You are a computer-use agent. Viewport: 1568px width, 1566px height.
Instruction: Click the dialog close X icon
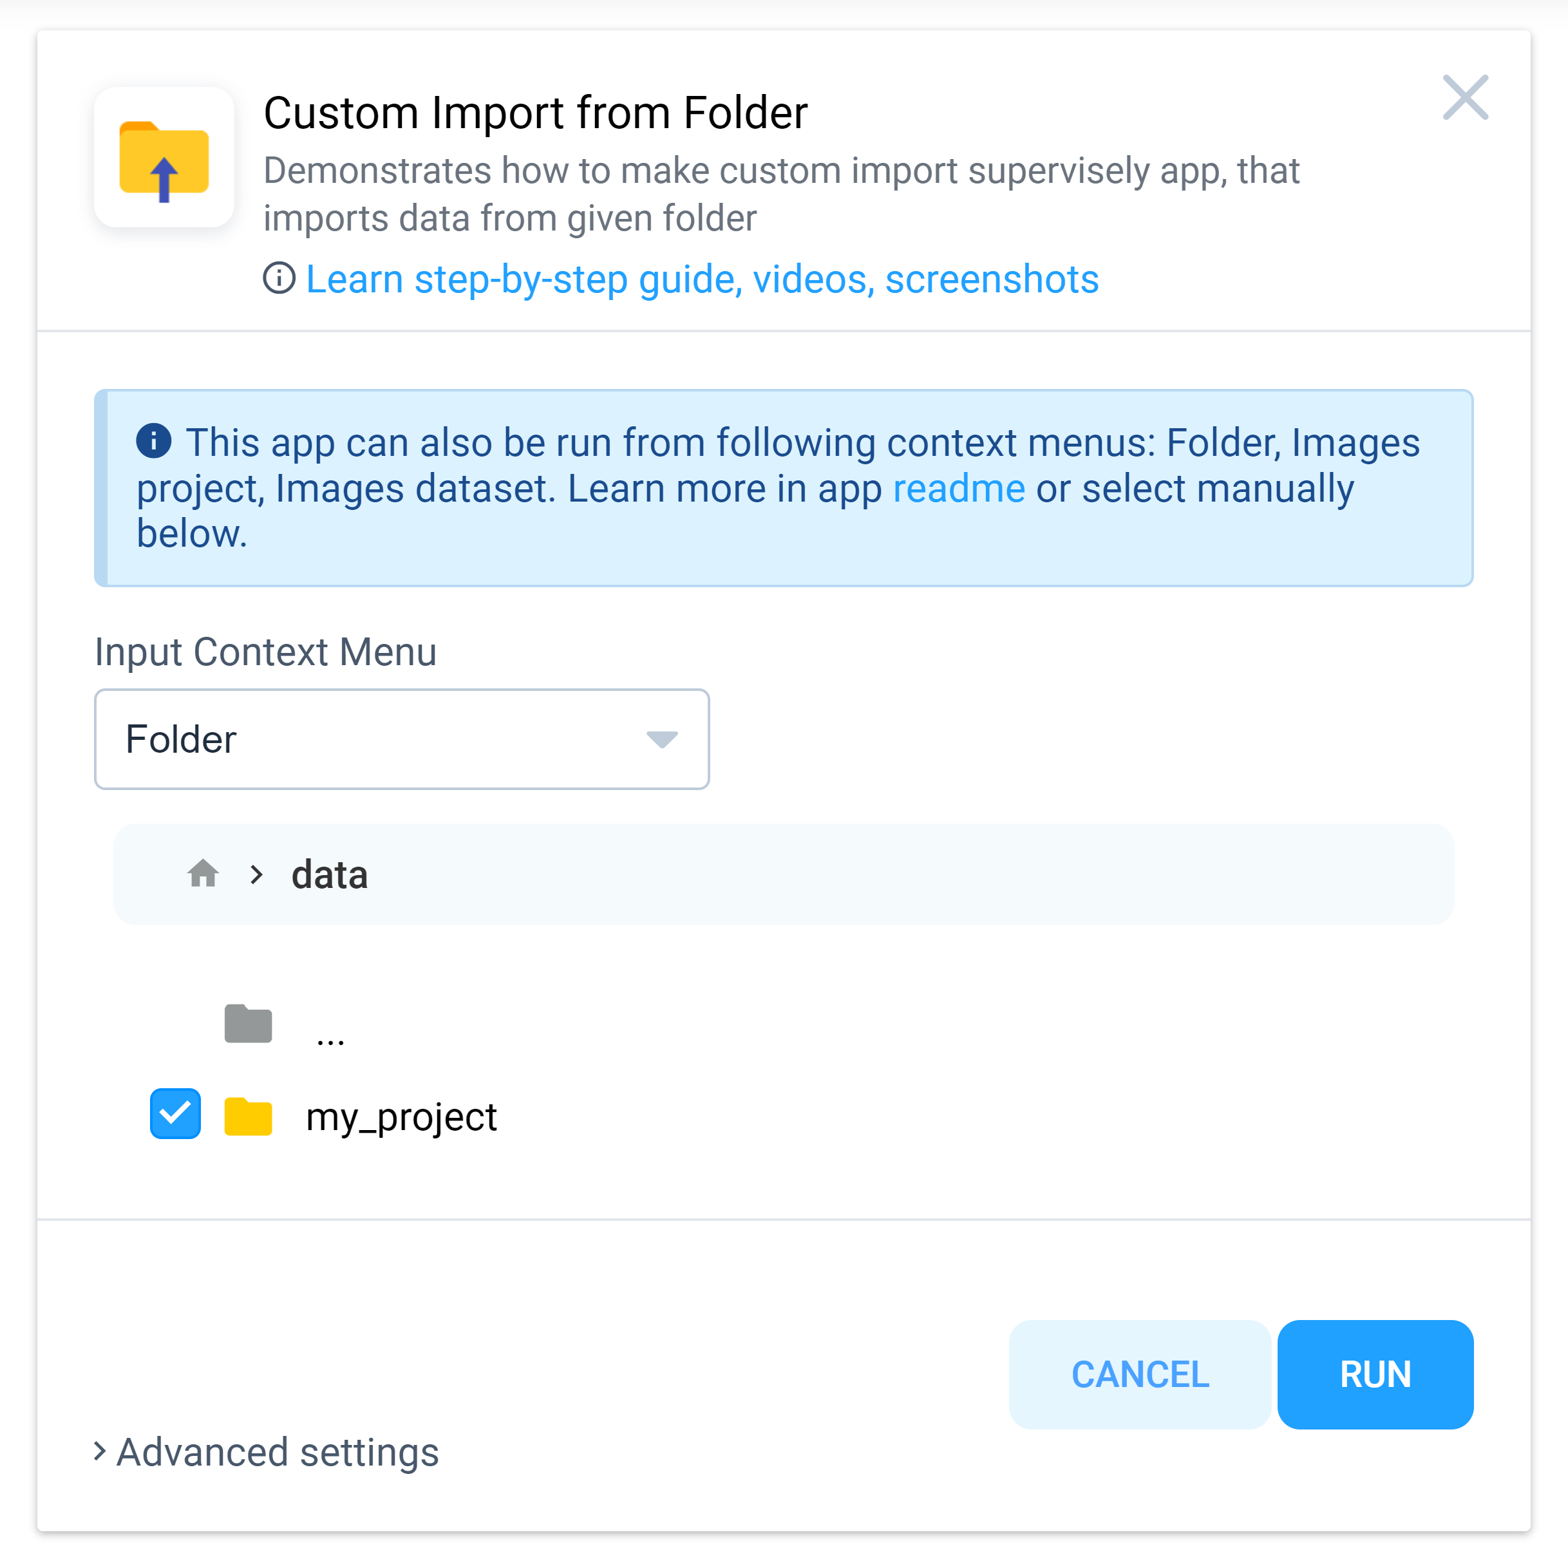click(x=1466, y=98)
